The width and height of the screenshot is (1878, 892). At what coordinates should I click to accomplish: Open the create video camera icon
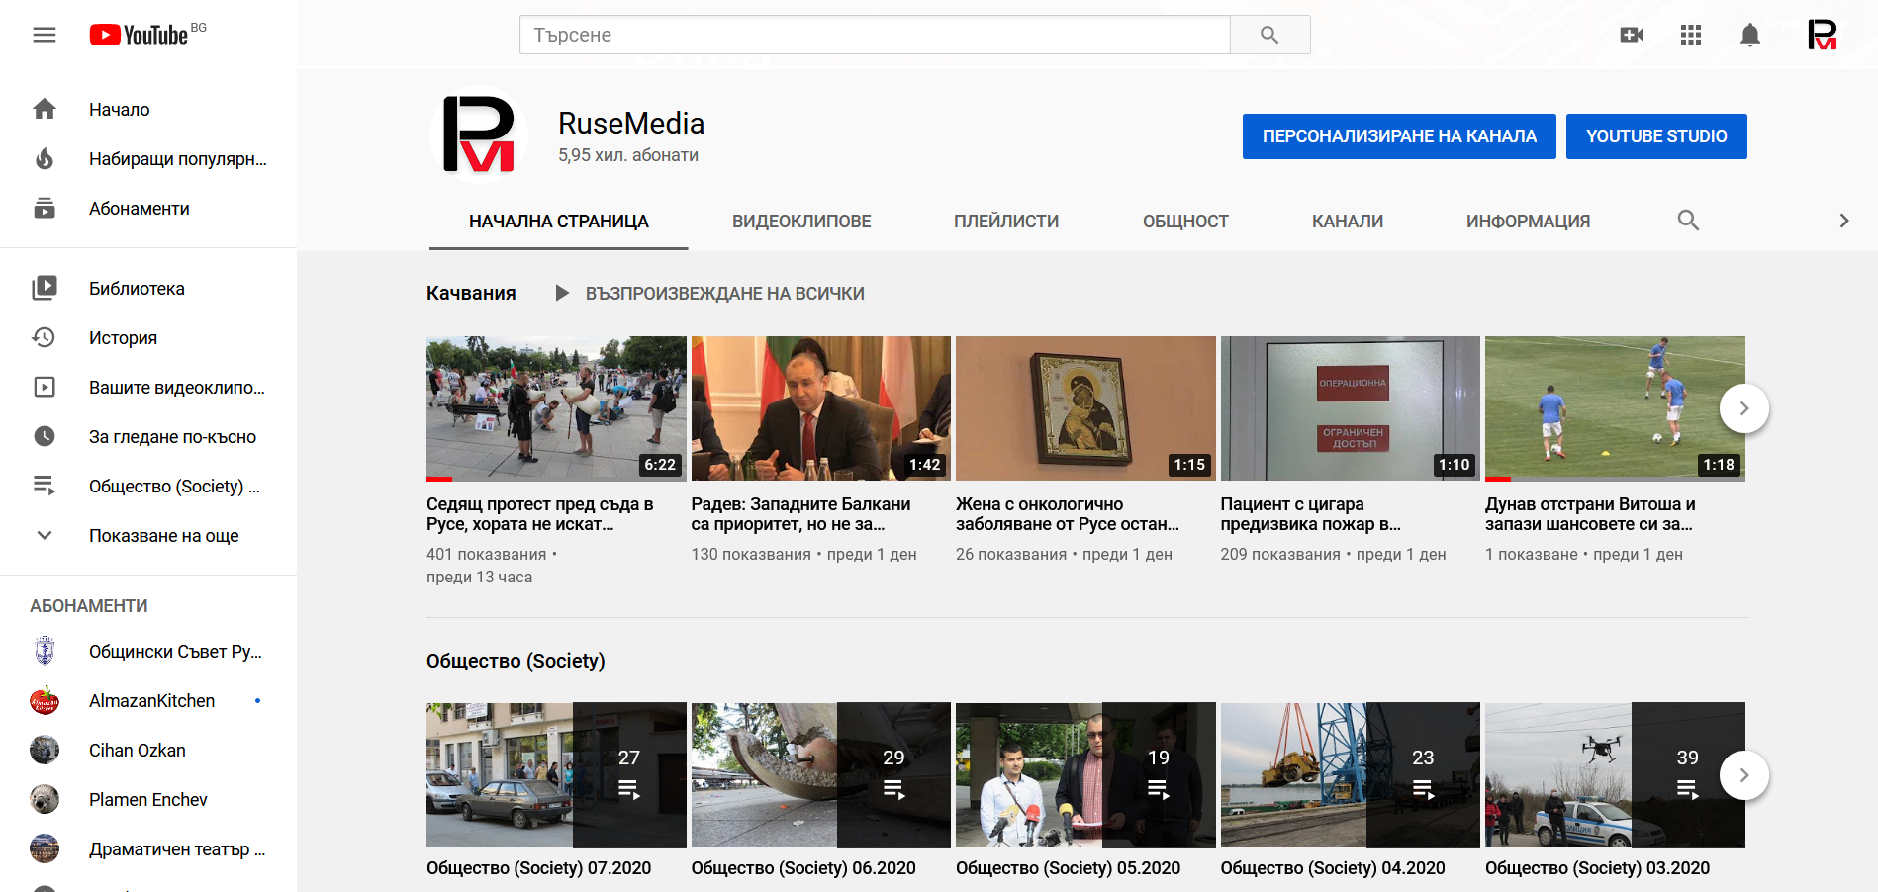coord(1632,35)
